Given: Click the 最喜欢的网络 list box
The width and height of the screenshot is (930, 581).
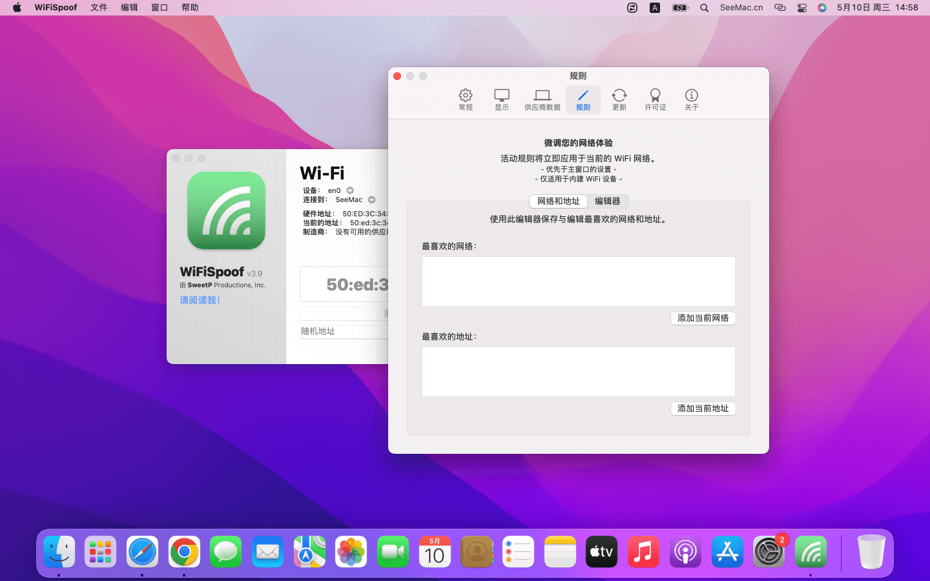Looking at the screenshot, I should point(578,281).
